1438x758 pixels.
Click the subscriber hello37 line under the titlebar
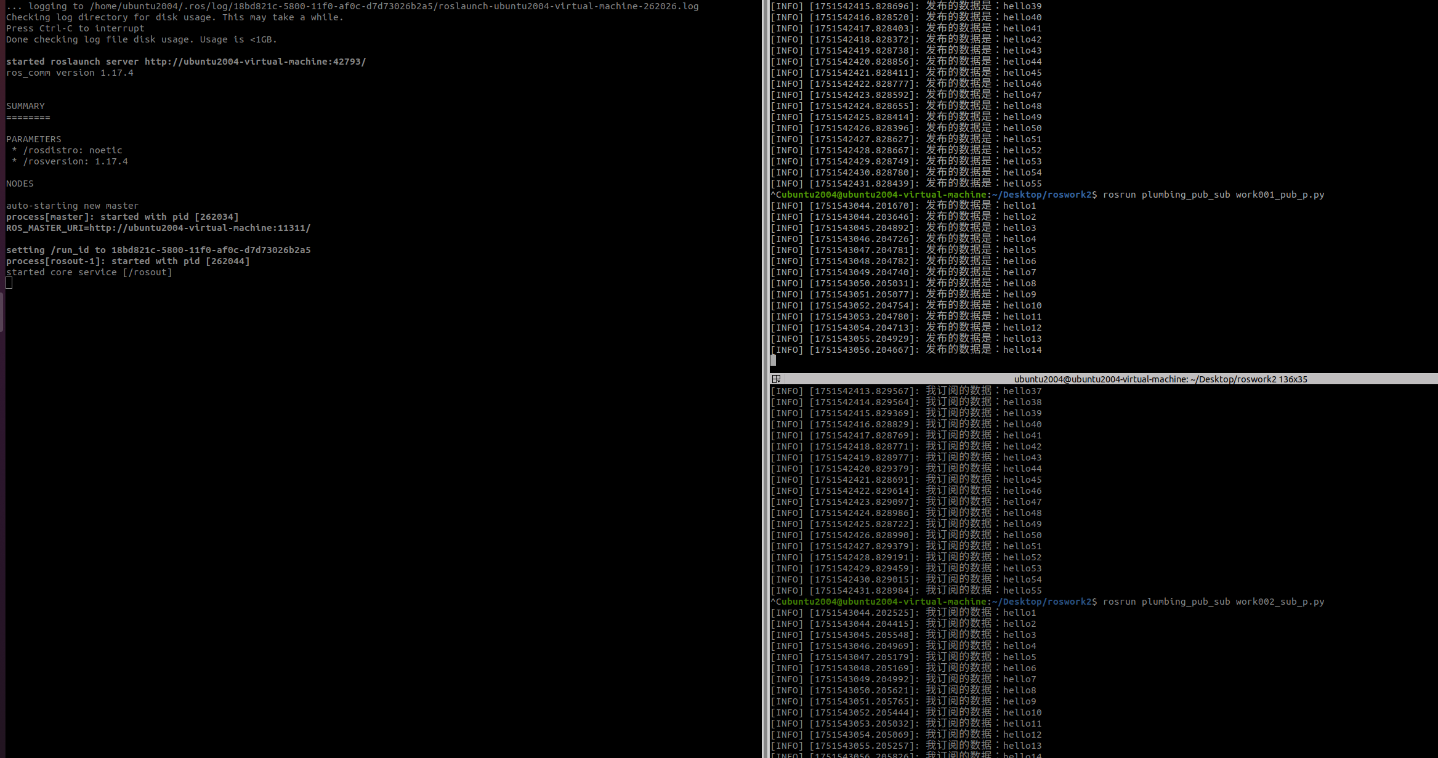[x=905, y=391]
